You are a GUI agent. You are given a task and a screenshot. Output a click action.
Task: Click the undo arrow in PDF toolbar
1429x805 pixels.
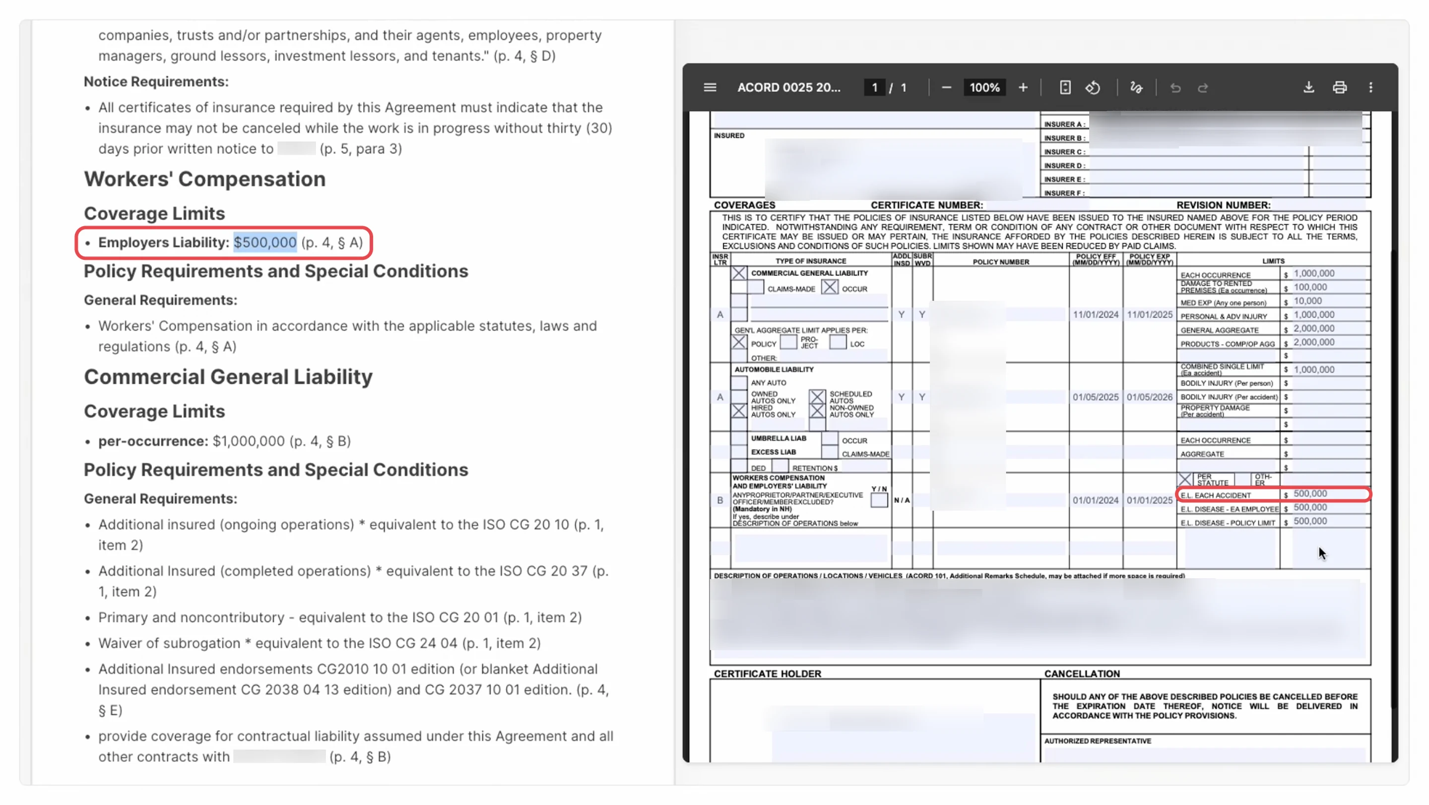tap(1175, 88)
